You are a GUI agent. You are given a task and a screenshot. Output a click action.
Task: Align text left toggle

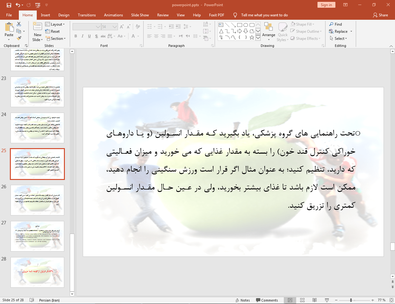click(x=149, y=36)
